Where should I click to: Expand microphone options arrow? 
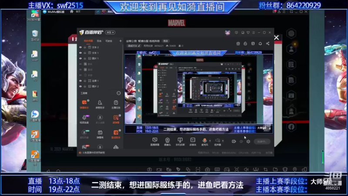coord(210,141)
